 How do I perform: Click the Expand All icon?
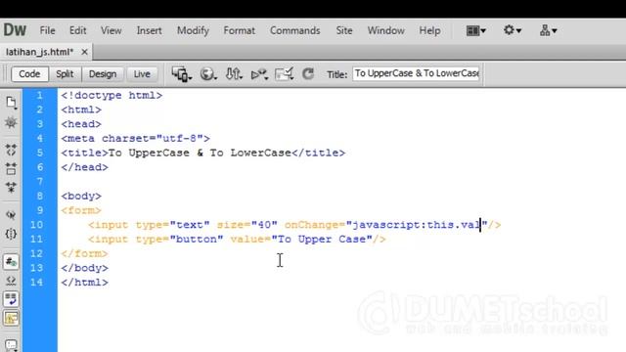pos(11,188)
